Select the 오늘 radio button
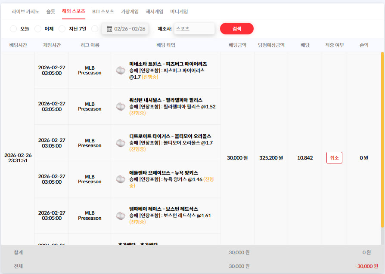 click(13, 29)
